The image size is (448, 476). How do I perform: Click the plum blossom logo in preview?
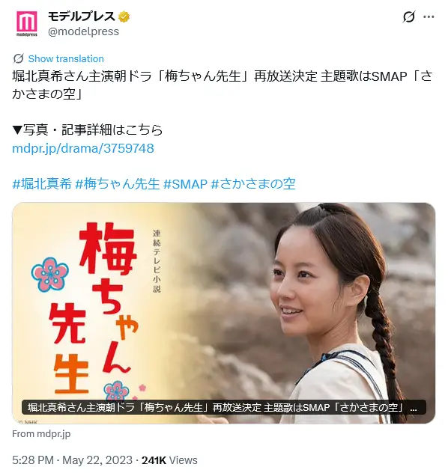pyautogui.click(x=50, y=275)
